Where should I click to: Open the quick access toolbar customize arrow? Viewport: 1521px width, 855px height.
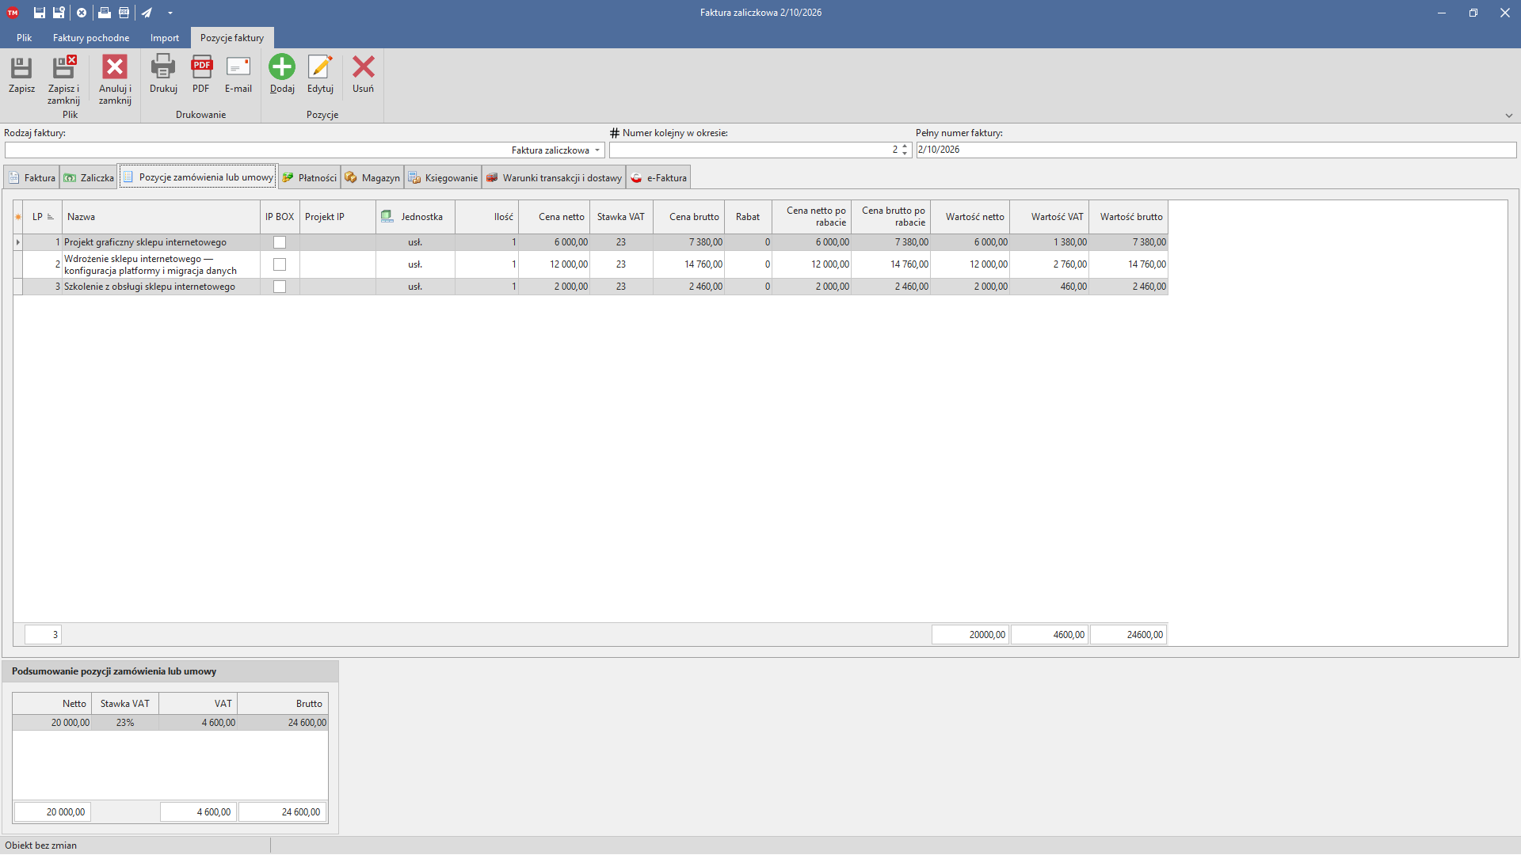[170, 13]
